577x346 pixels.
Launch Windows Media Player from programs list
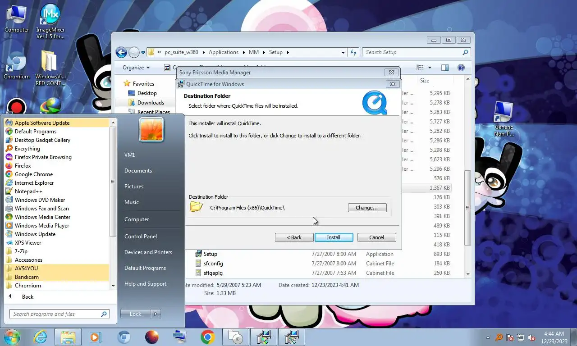[x=57, y=225]
